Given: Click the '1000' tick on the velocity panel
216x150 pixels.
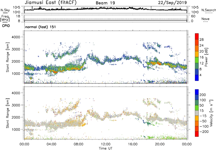Looking at the screenshot, I should tap(16, 129).
